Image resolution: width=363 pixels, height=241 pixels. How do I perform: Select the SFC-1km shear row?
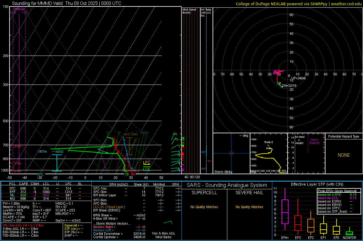tap(137, 188)
